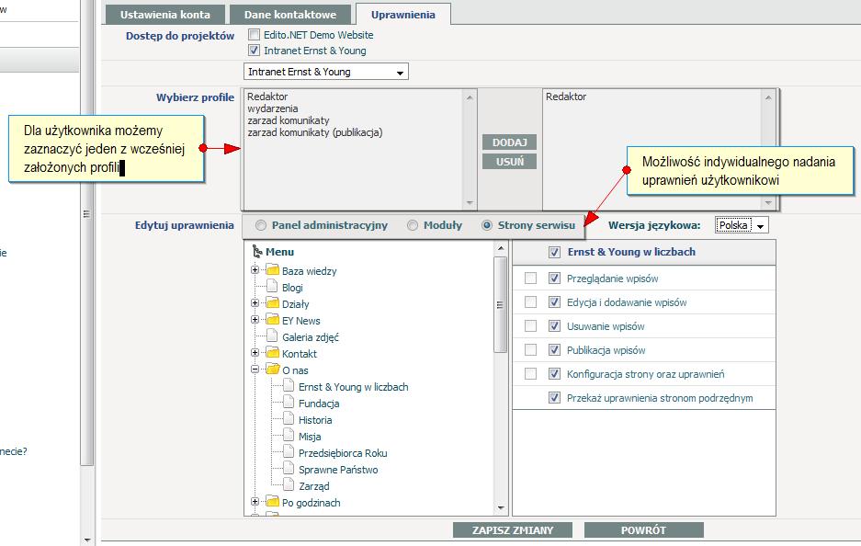Collapse the O nas tree node
This screenshot has width=861, height=546.
click(255, 370)
